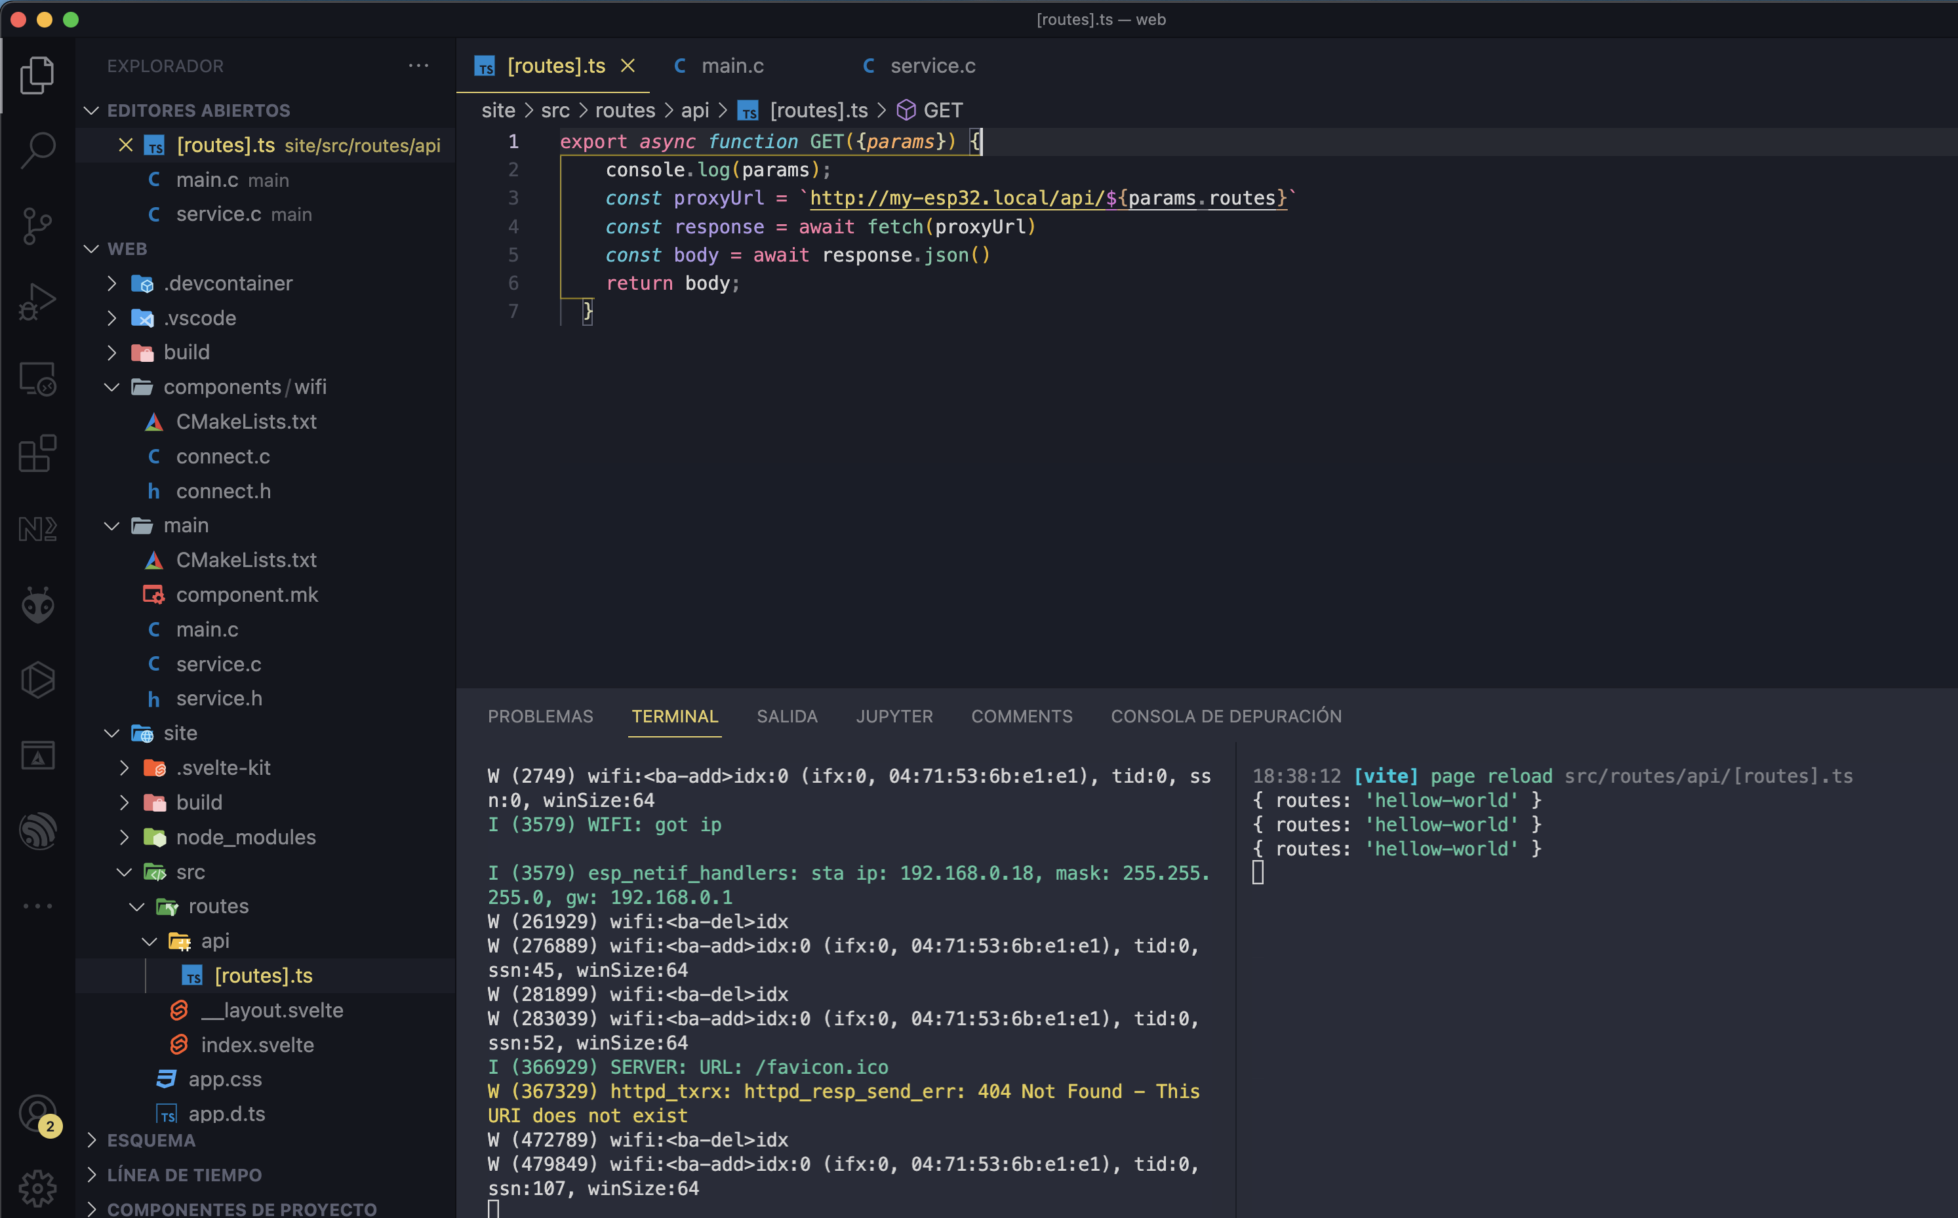
Task: Open the Search view in activity bar
Action: pyautogui.click(x=37, y=150)
